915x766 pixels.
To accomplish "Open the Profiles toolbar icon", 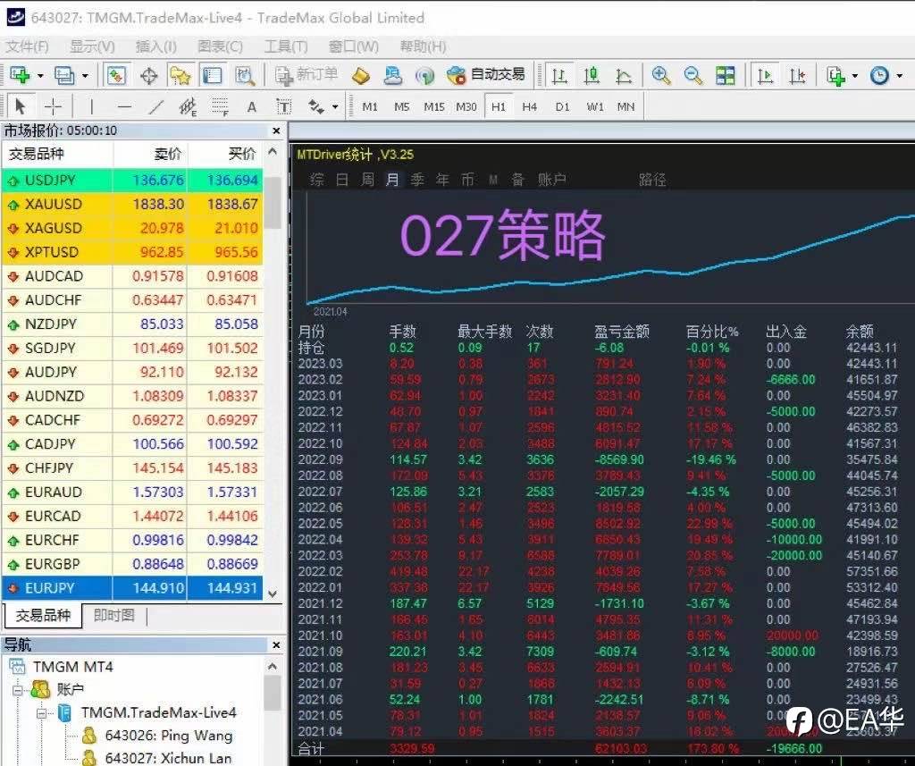I will click(x=63, y=75).
